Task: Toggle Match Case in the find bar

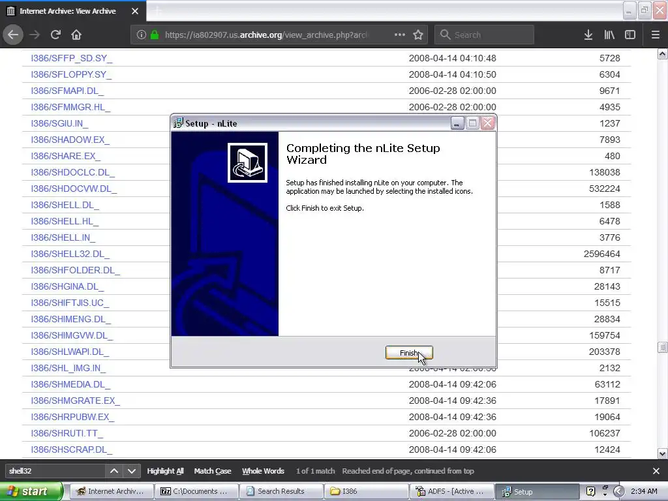Action: (213, 471)
